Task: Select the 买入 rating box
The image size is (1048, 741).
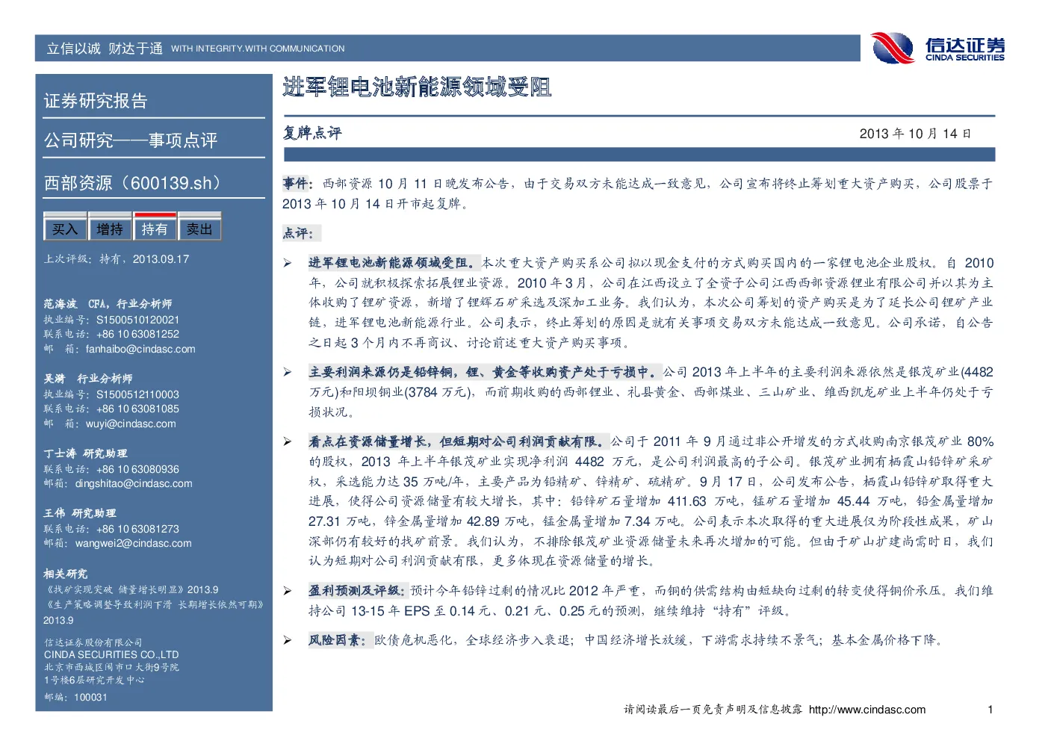Action: pos(65,229)
